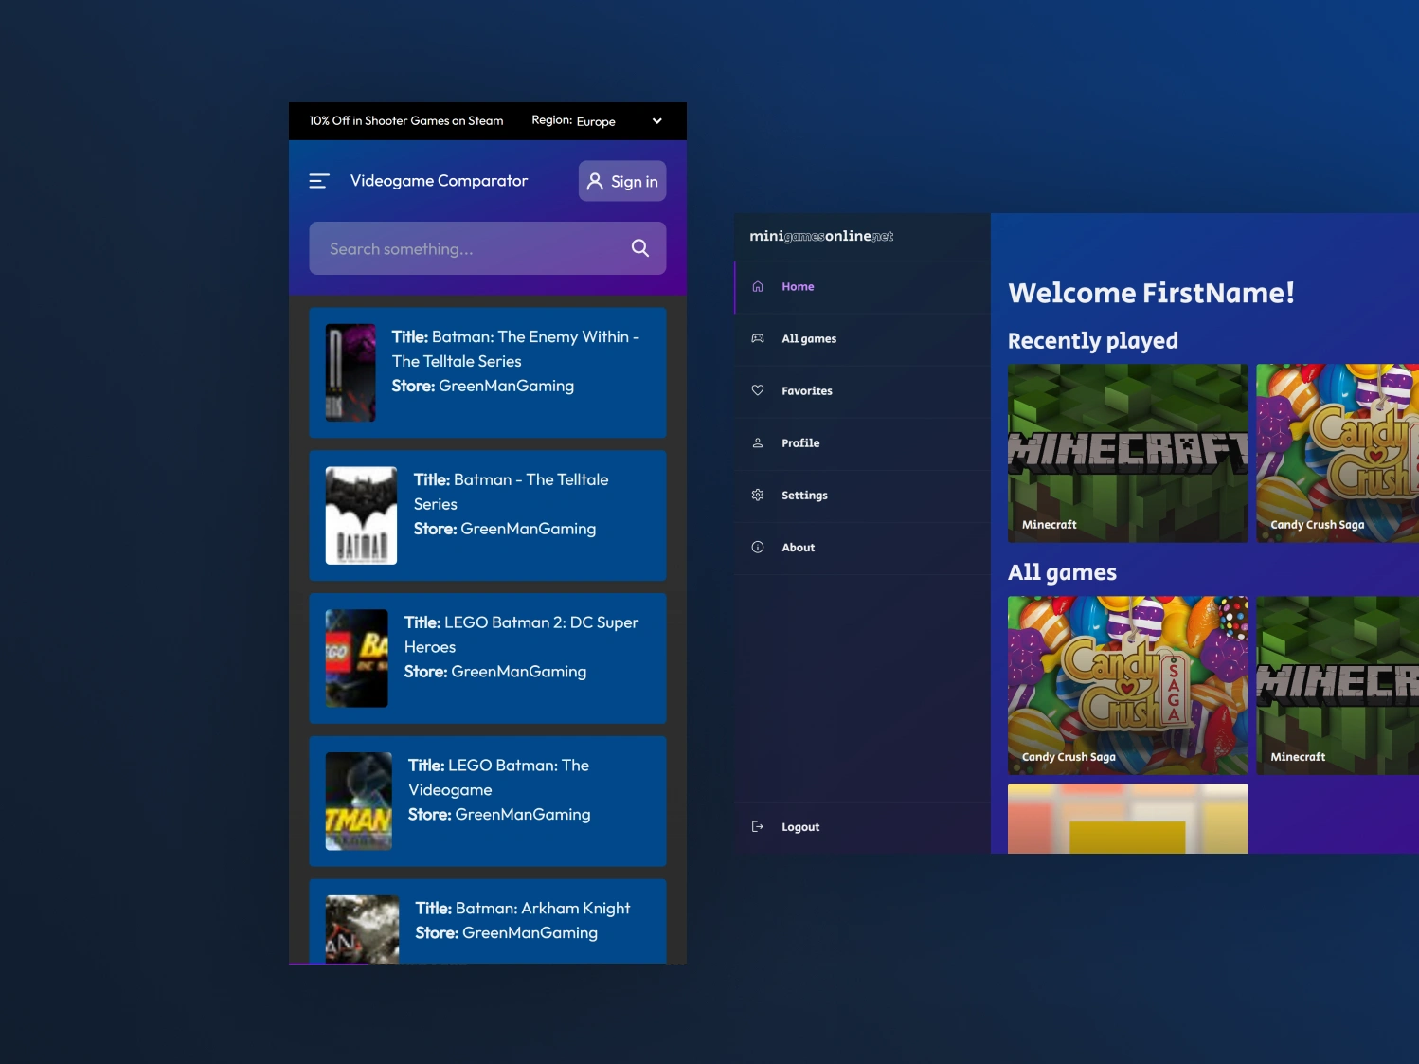
Task: Click the 'Welcome FirstName!' heading
Action: (1151, 293)
